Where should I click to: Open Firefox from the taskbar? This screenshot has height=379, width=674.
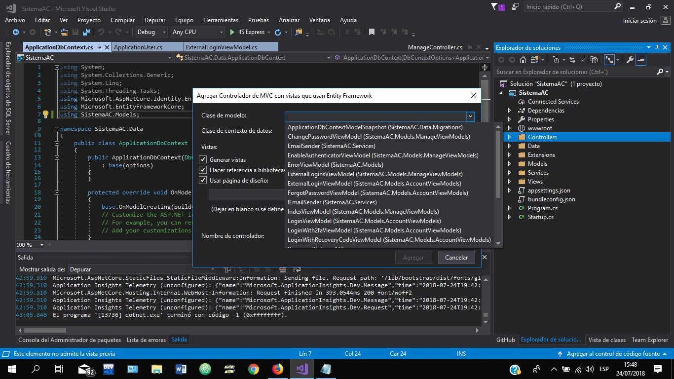pyautogui.click(x=278, y=369)
